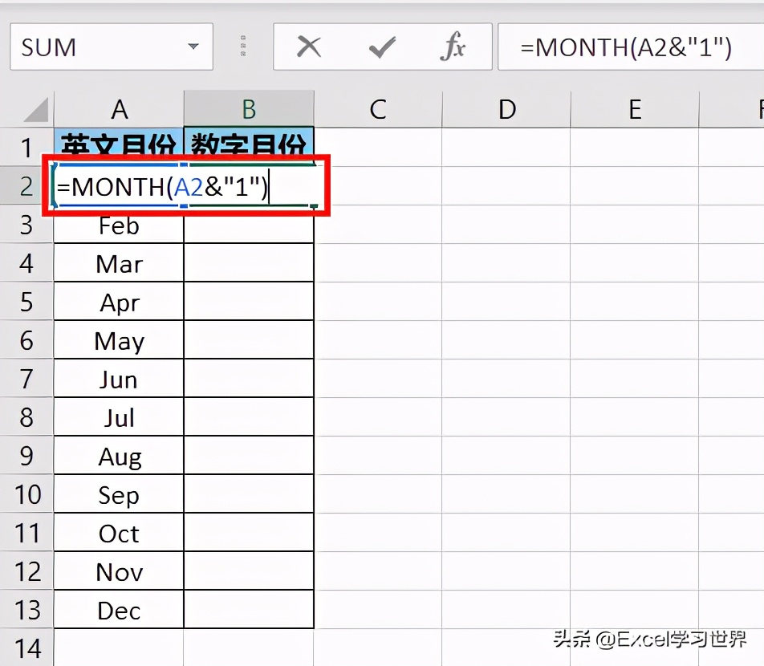Select row 1 header
764x666 pixels.
coord(26,147)
